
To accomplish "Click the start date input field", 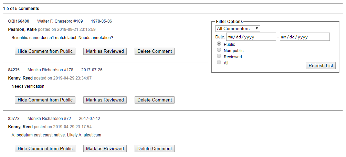I will (x=251, y=37).
